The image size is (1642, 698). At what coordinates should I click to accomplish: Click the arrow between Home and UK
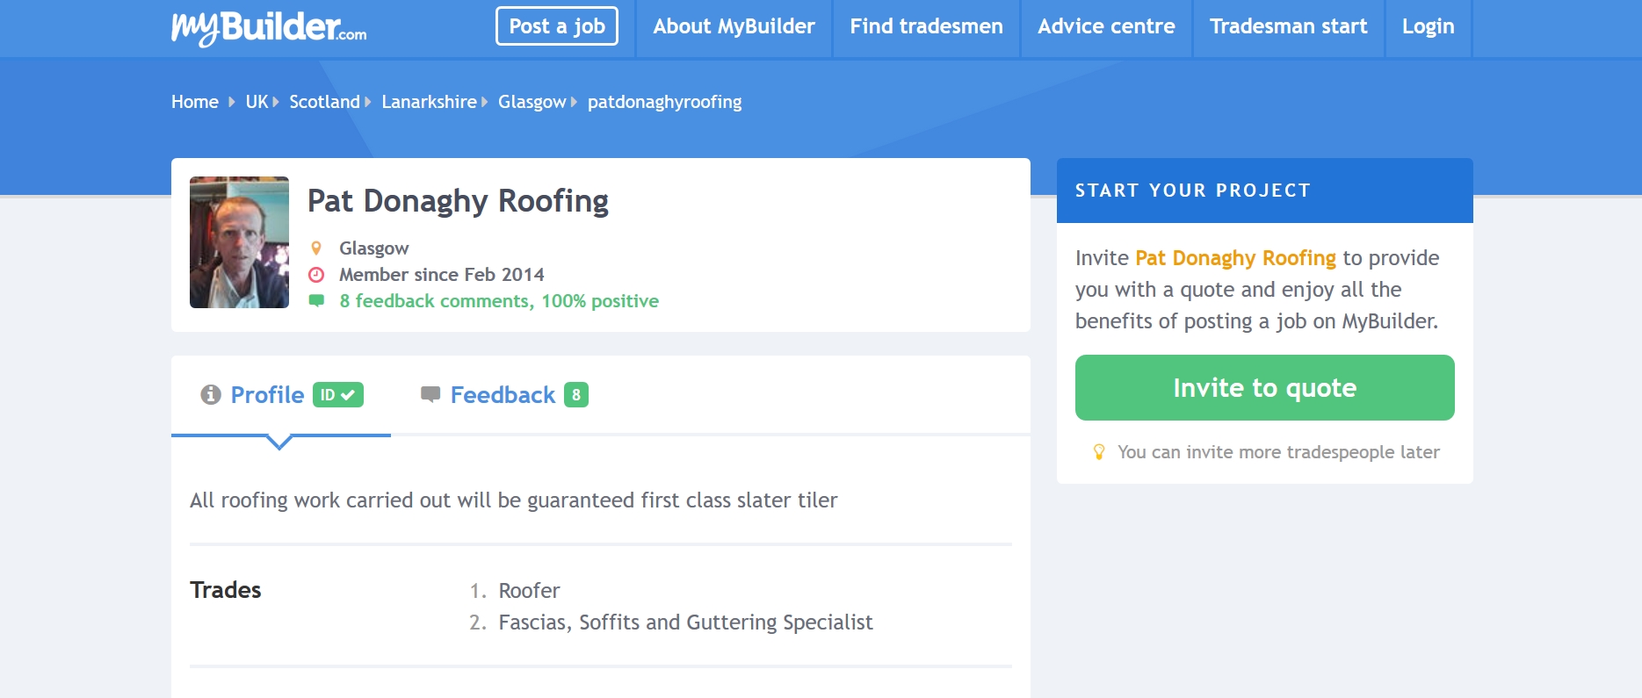232,102
